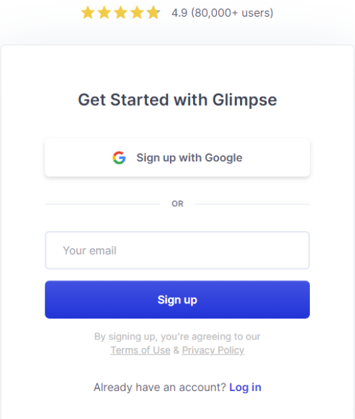The height and width of the screenshot is (419, 355).
Task: Select the middle third rating star
Action: (x=121, y=13)
